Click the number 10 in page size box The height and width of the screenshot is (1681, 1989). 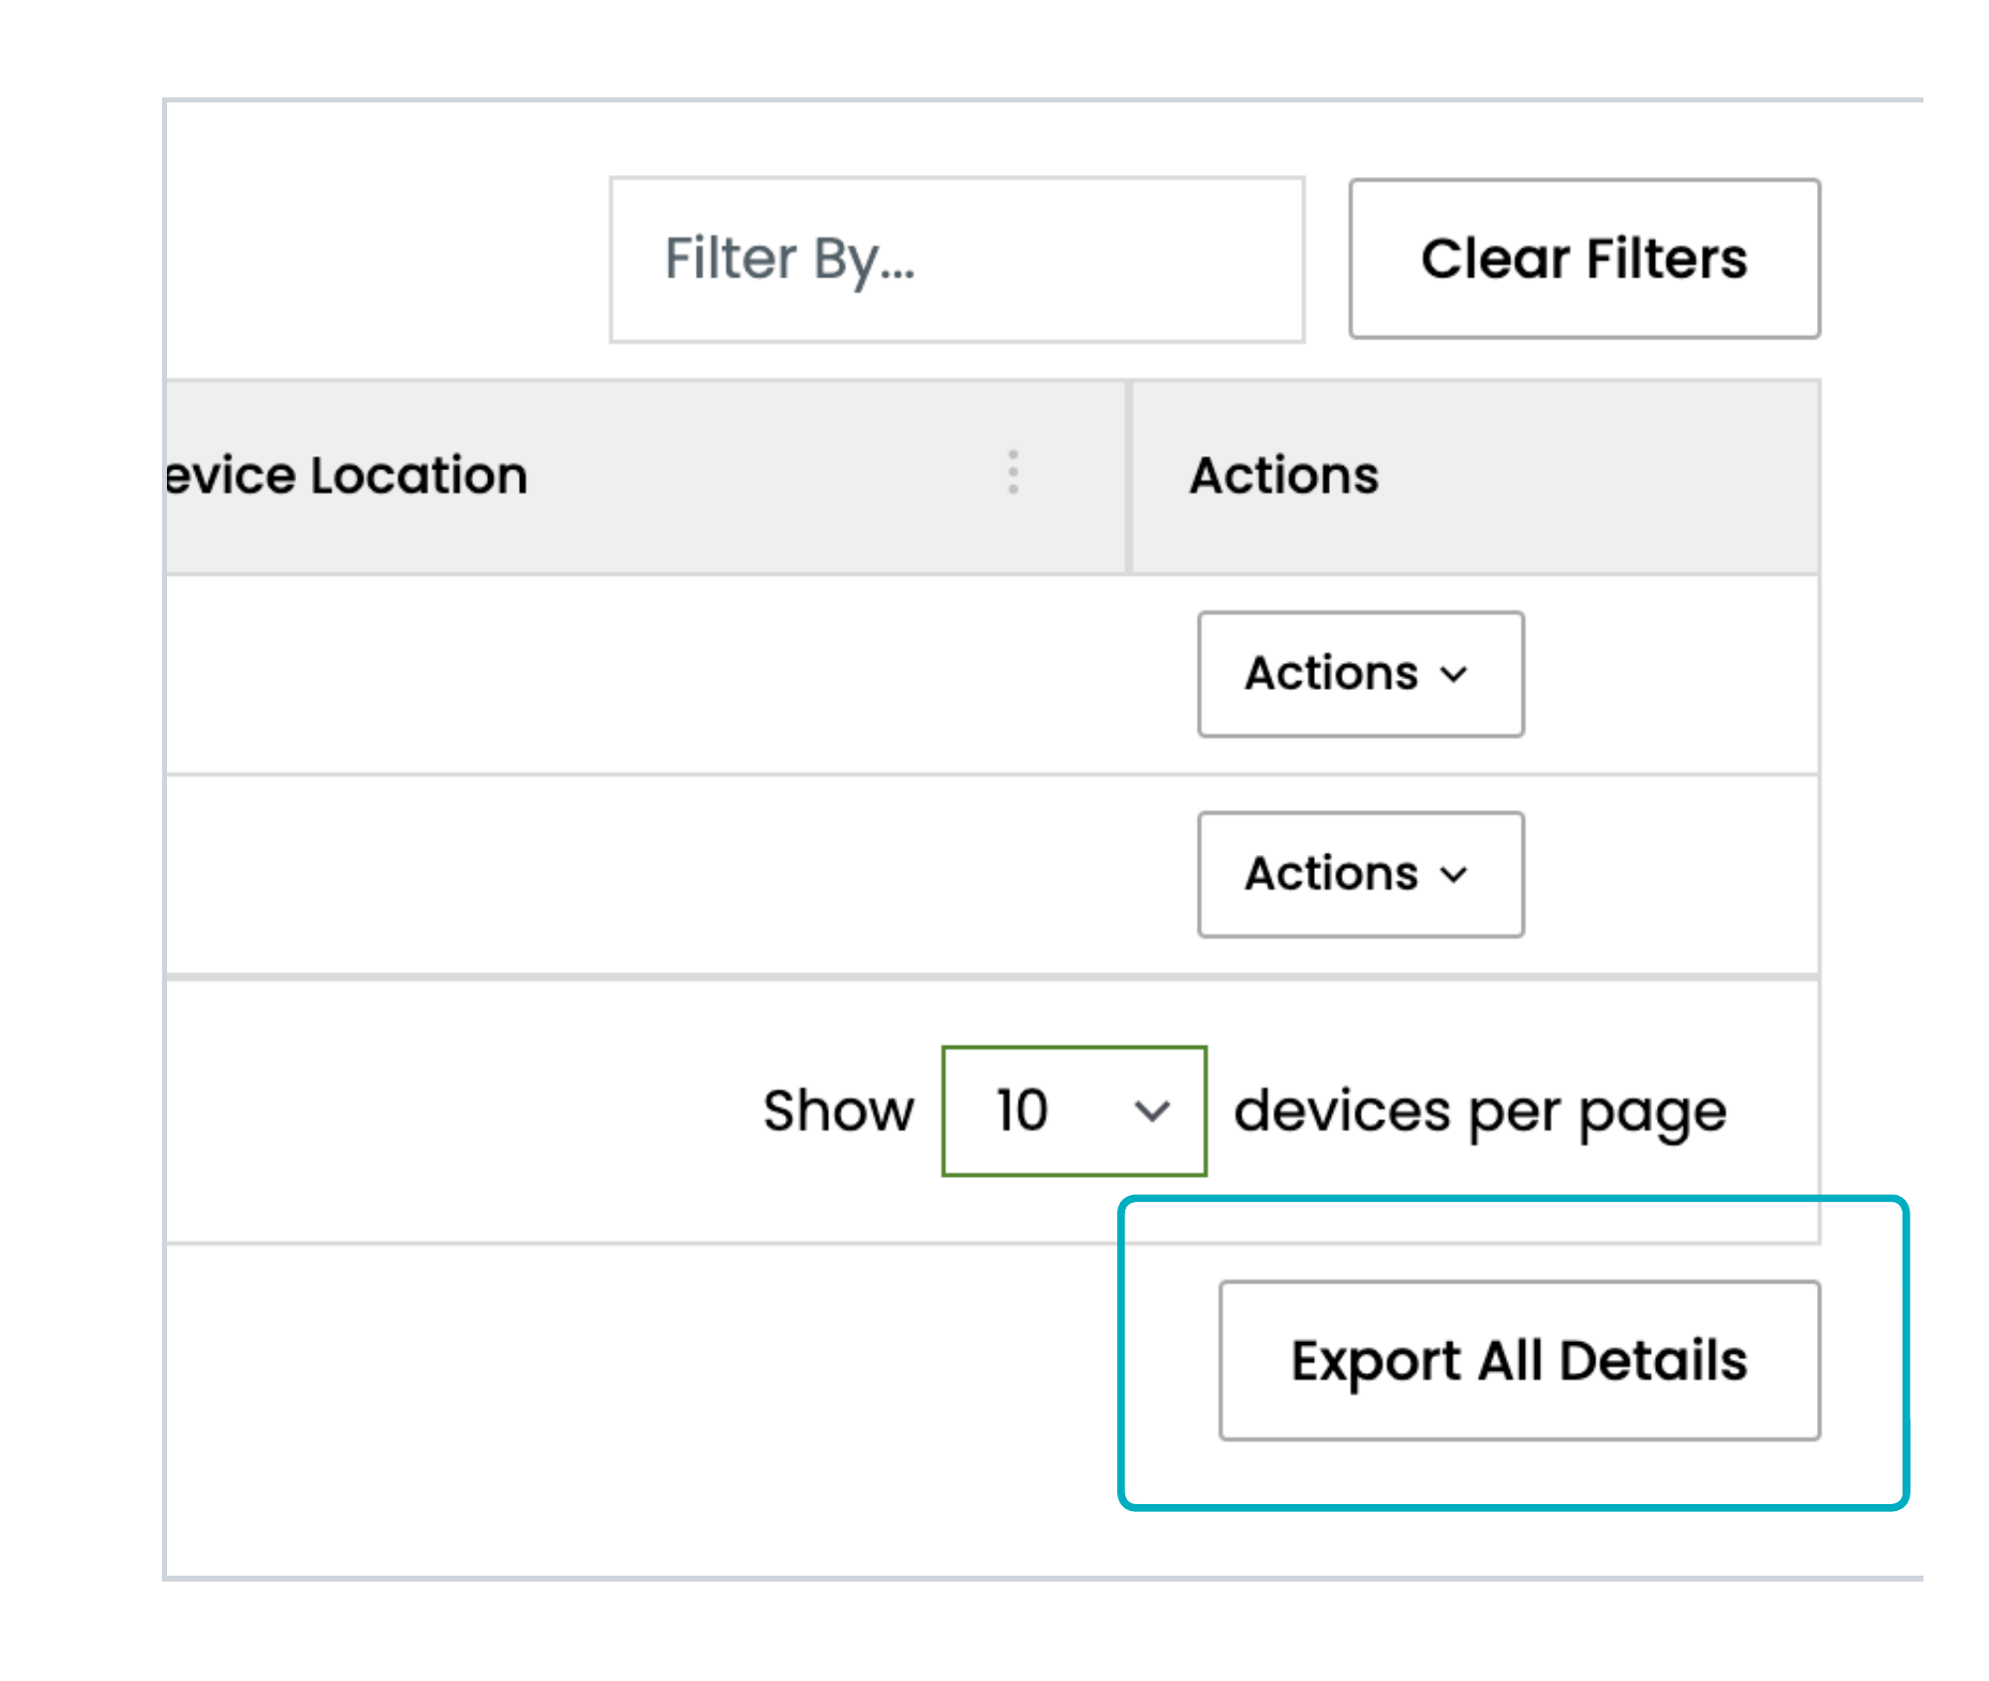coord(1022,1110)
